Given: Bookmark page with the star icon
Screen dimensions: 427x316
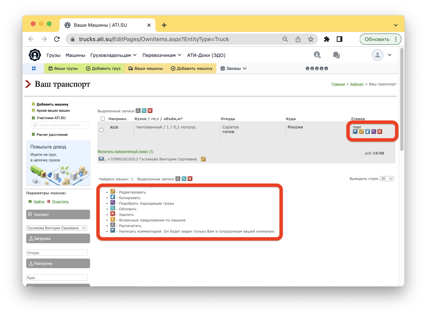Looking at the screenshot, I should click(311, 39).
